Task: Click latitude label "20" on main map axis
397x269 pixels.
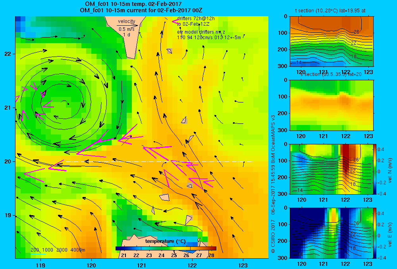Action: [8, 161]
